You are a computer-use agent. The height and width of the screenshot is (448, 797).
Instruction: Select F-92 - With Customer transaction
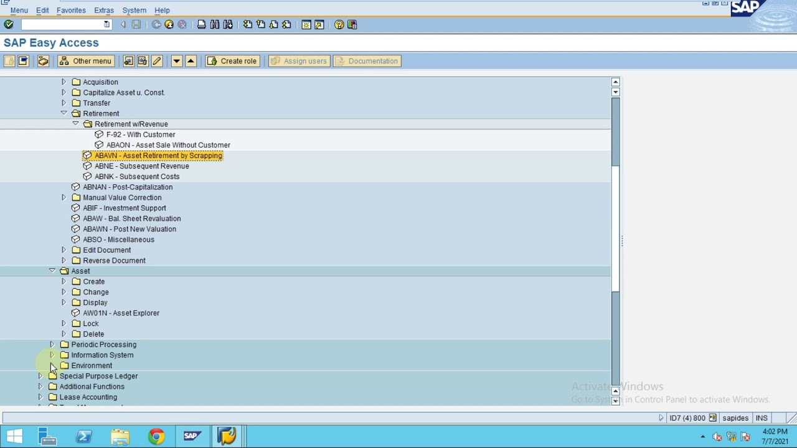[x=141, y=134]
